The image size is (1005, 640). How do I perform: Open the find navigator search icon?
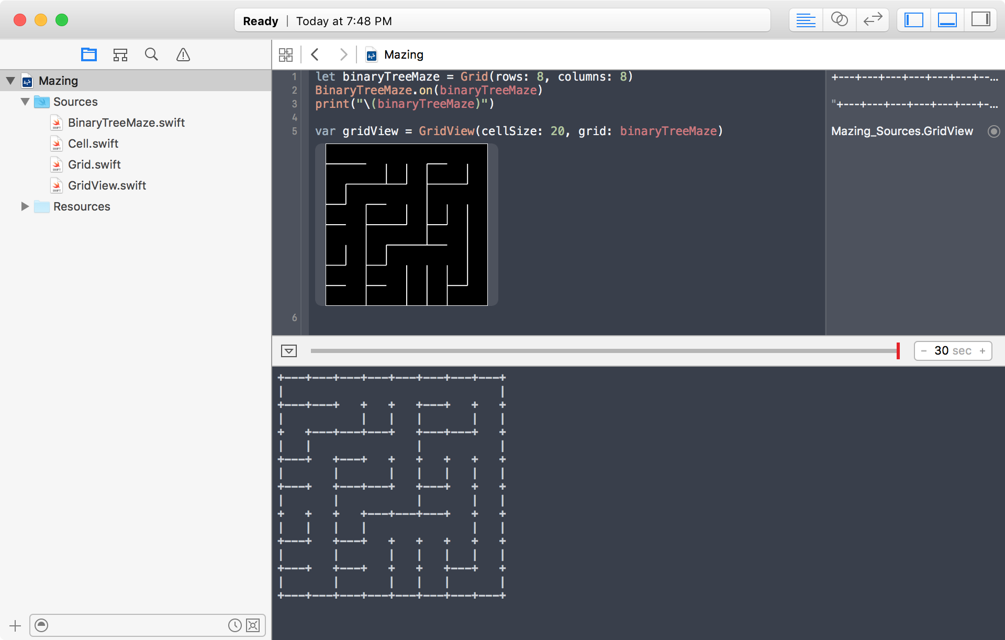pos(151,54)
